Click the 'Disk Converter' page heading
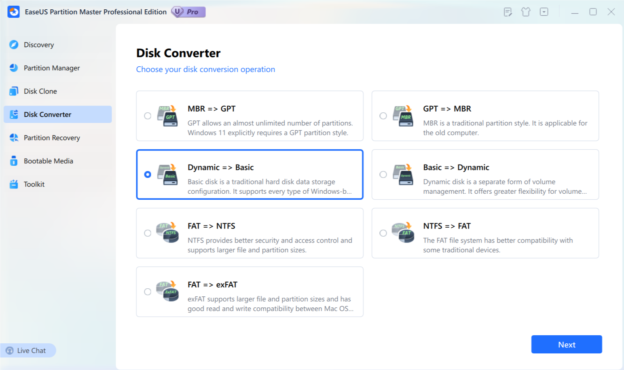Image resolution: width=624 pixels, height=370 pixels. [178, 53]
